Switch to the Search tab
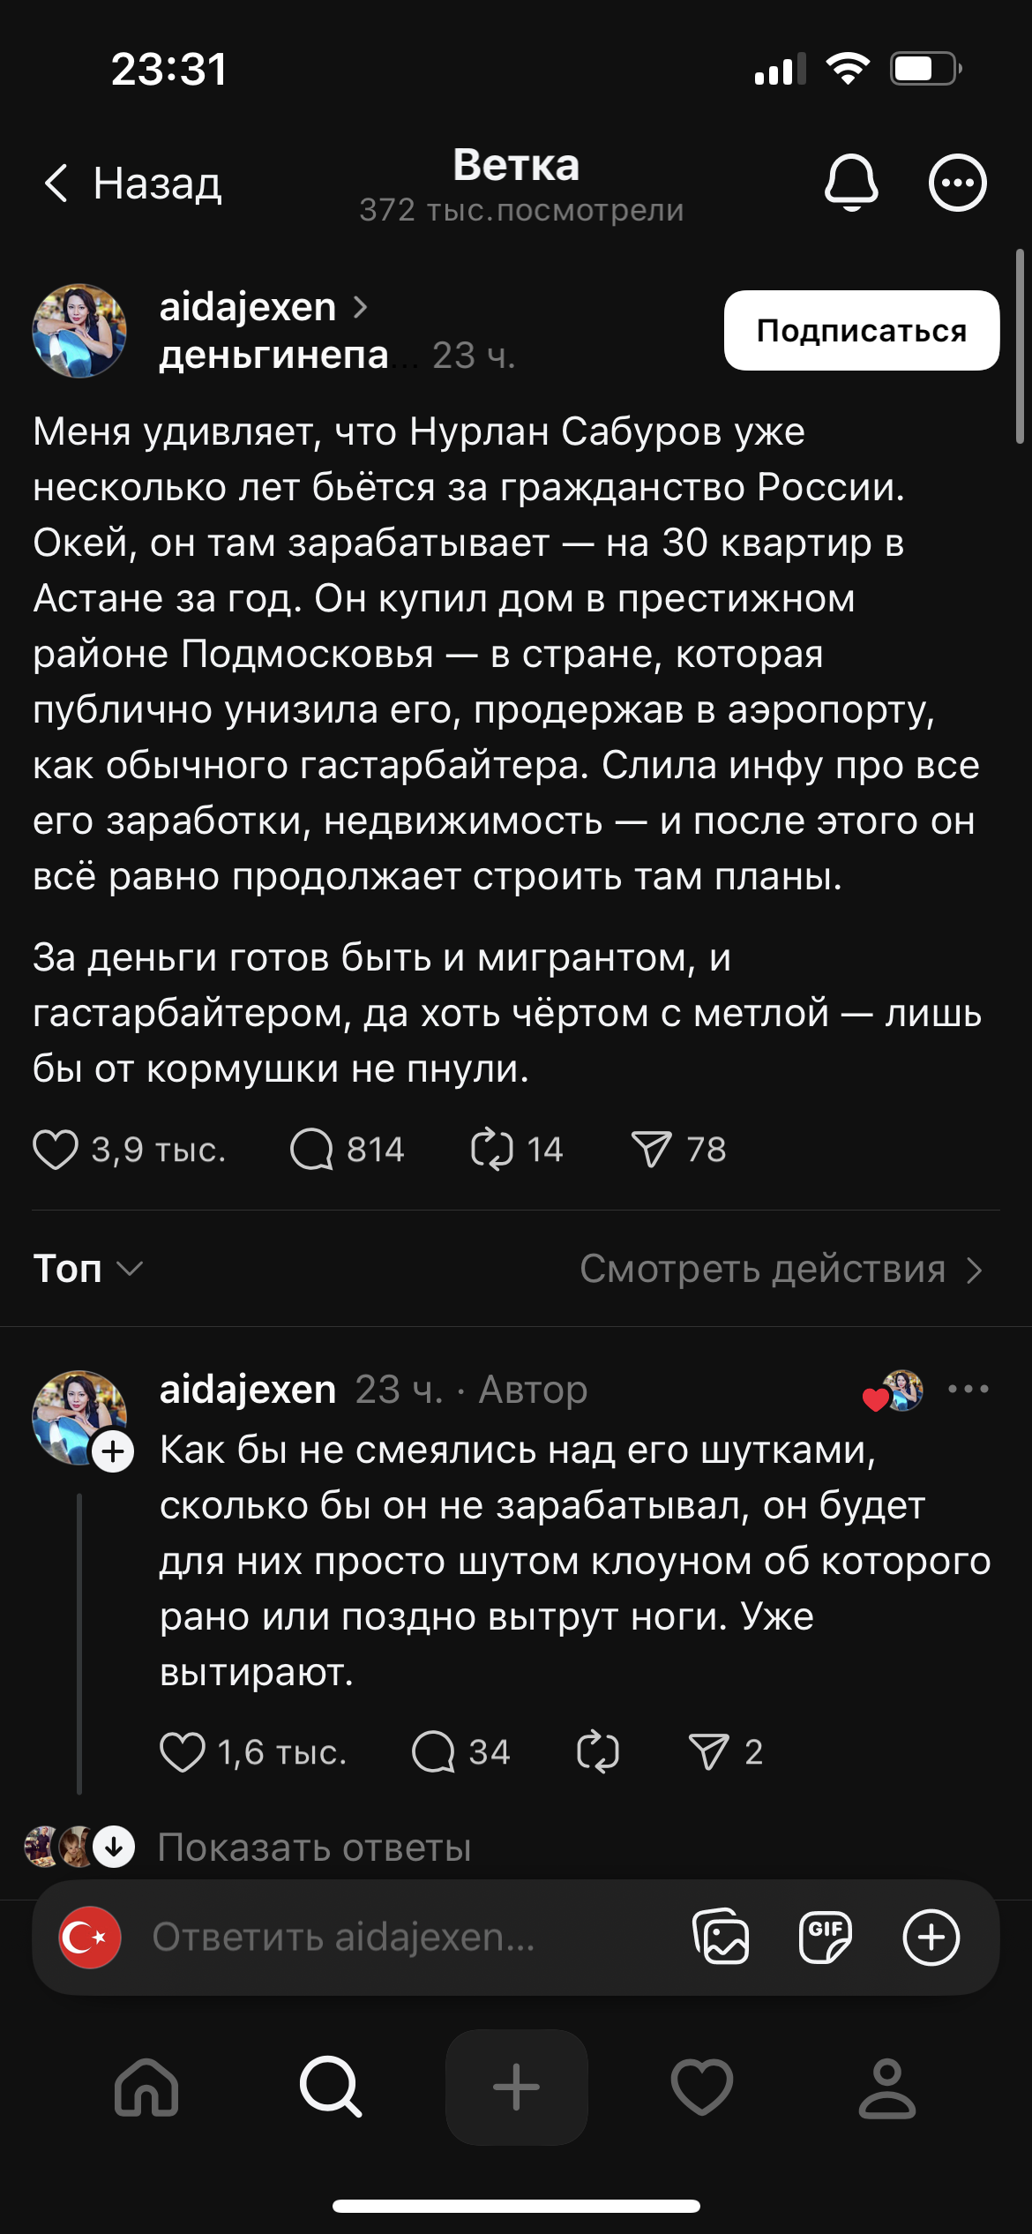1032x2234 pixels. (x=331, y=2087)
